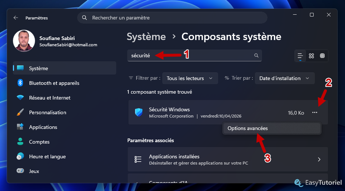Screen dimensions: 345x191
Task: Click the search icon in the sécurité field
Action: (x=256, y=55)
